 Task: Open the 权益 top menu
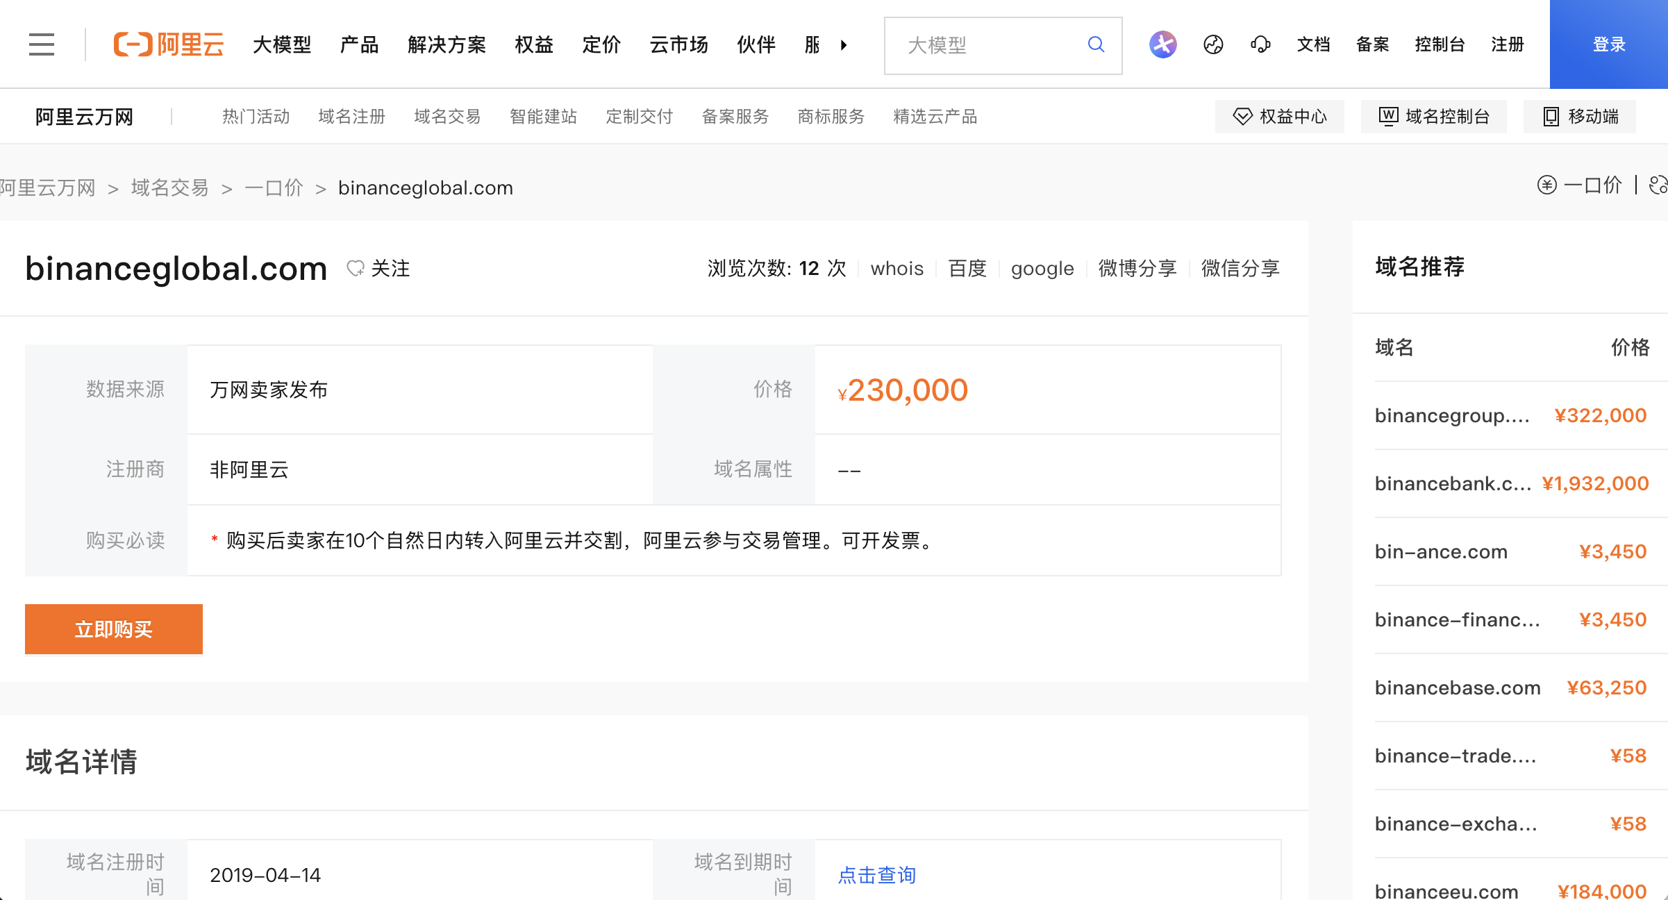(534, 44)
